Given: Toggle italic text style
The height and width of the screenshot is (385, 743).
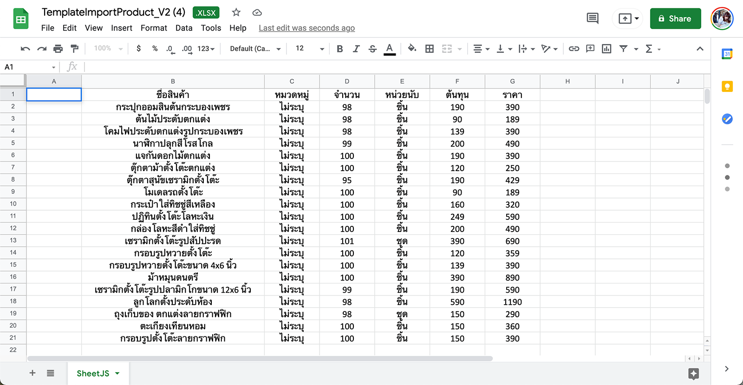Looking at the screenshot, I should (356, 49).
